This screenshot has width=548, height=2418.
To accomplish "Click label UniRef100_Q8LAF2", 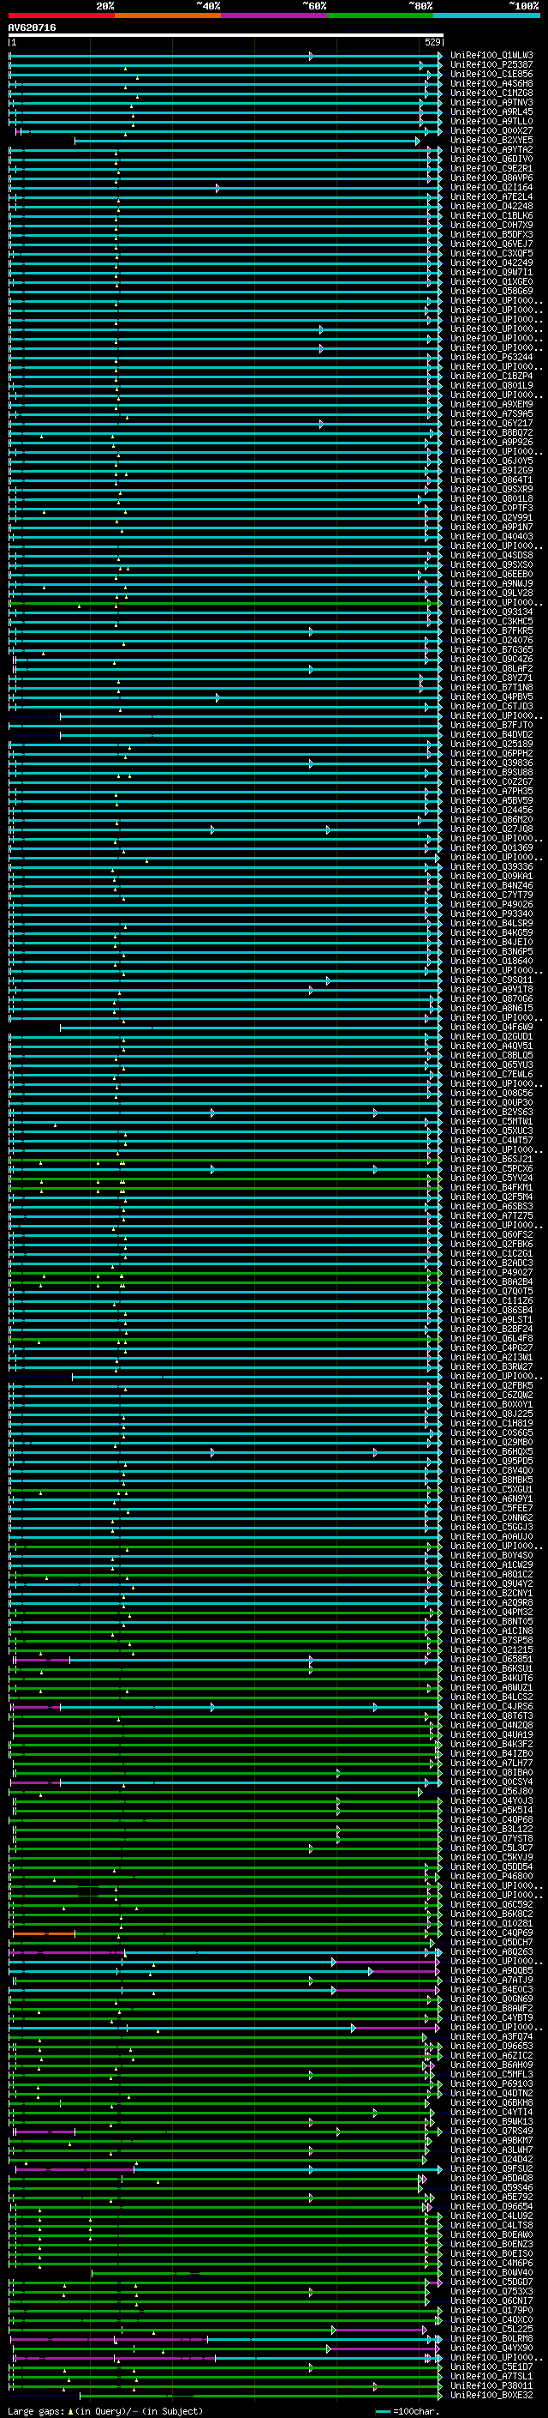I will click(x=491, y=668).
